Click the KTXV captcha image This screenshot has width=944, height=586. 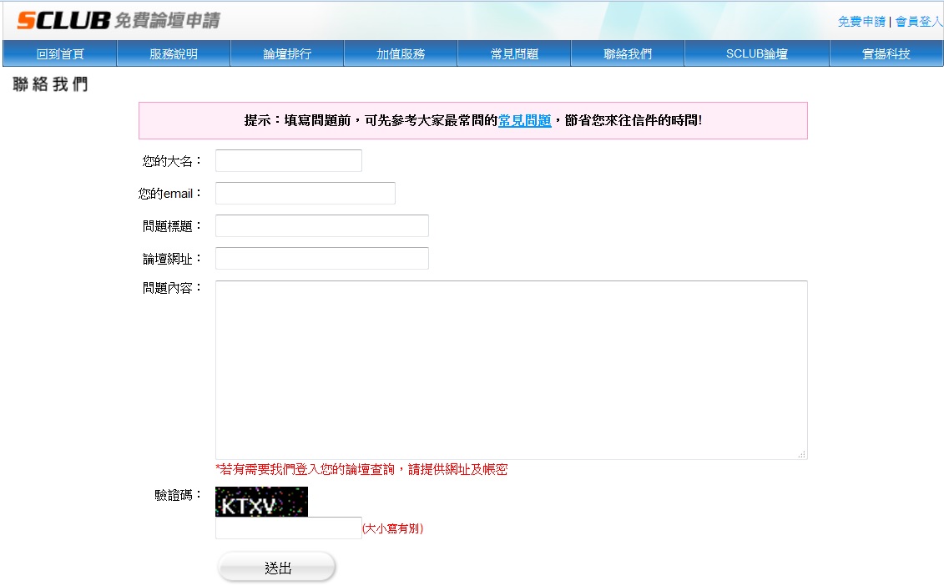point(261,502)
